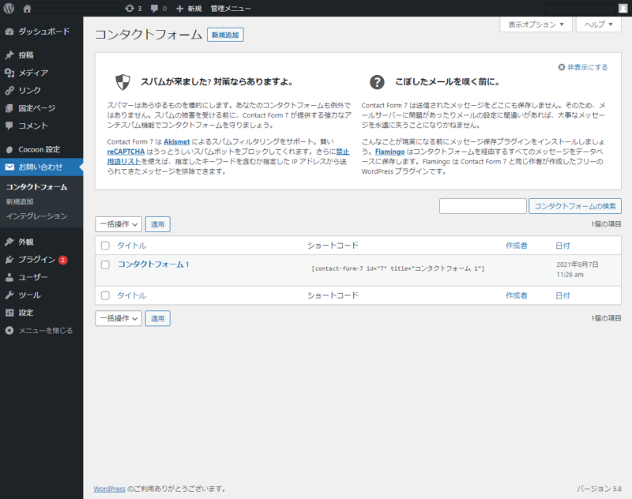Click the メディア icon in sidebar
632x499 pixels.
(9, 73)
